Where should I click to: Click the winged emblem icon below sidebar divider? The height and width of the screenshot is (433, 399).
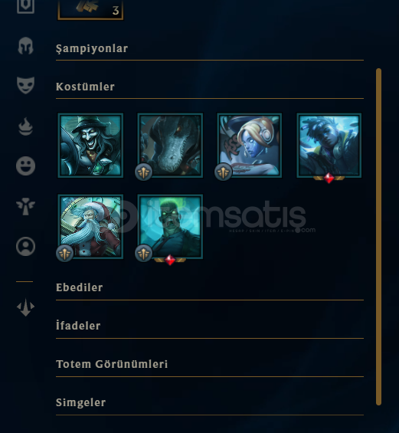click(x=25, y=307)
